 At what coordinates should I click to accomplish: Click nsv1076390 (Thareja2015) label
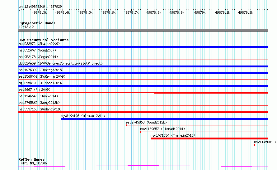pyautogui.click(x=41, y=70)
